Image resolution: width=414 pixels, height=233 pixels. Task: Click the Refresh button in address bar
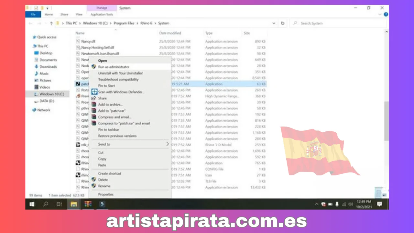point(283,23)
